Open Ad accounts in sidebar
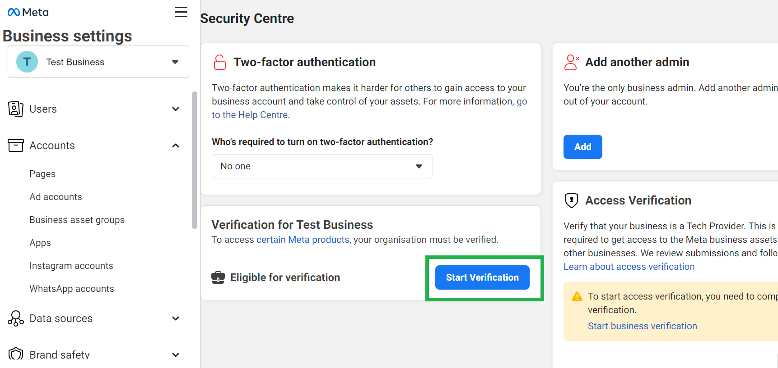Image resolution: width=778 pixels, height=368 pixels. pos(56,197)
